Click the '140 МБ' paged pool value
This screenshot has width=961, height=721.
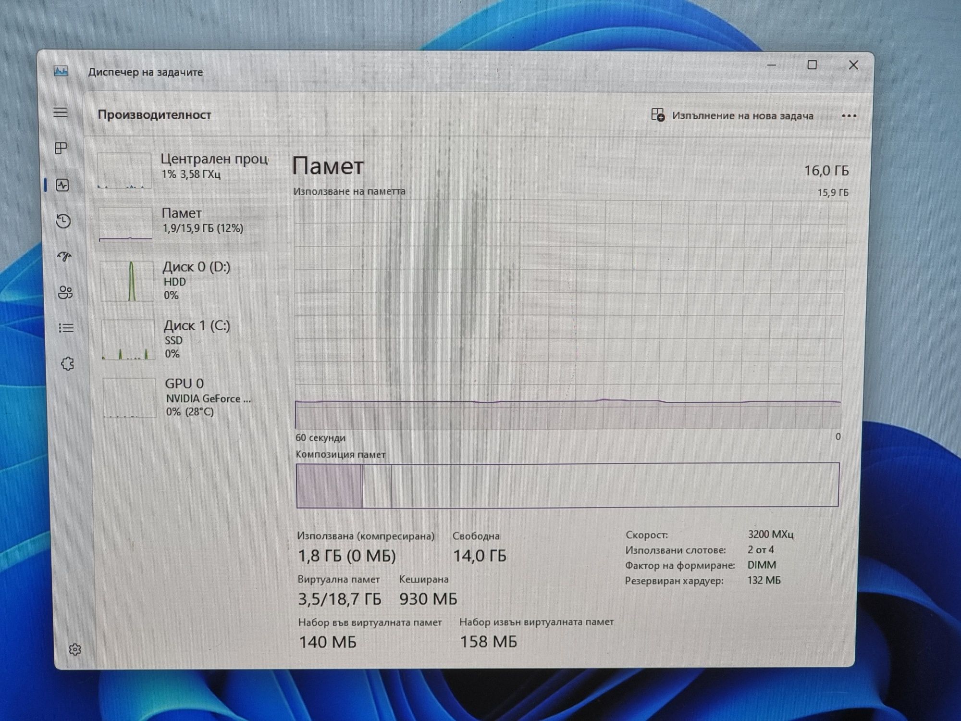click(x=328, y=642)
